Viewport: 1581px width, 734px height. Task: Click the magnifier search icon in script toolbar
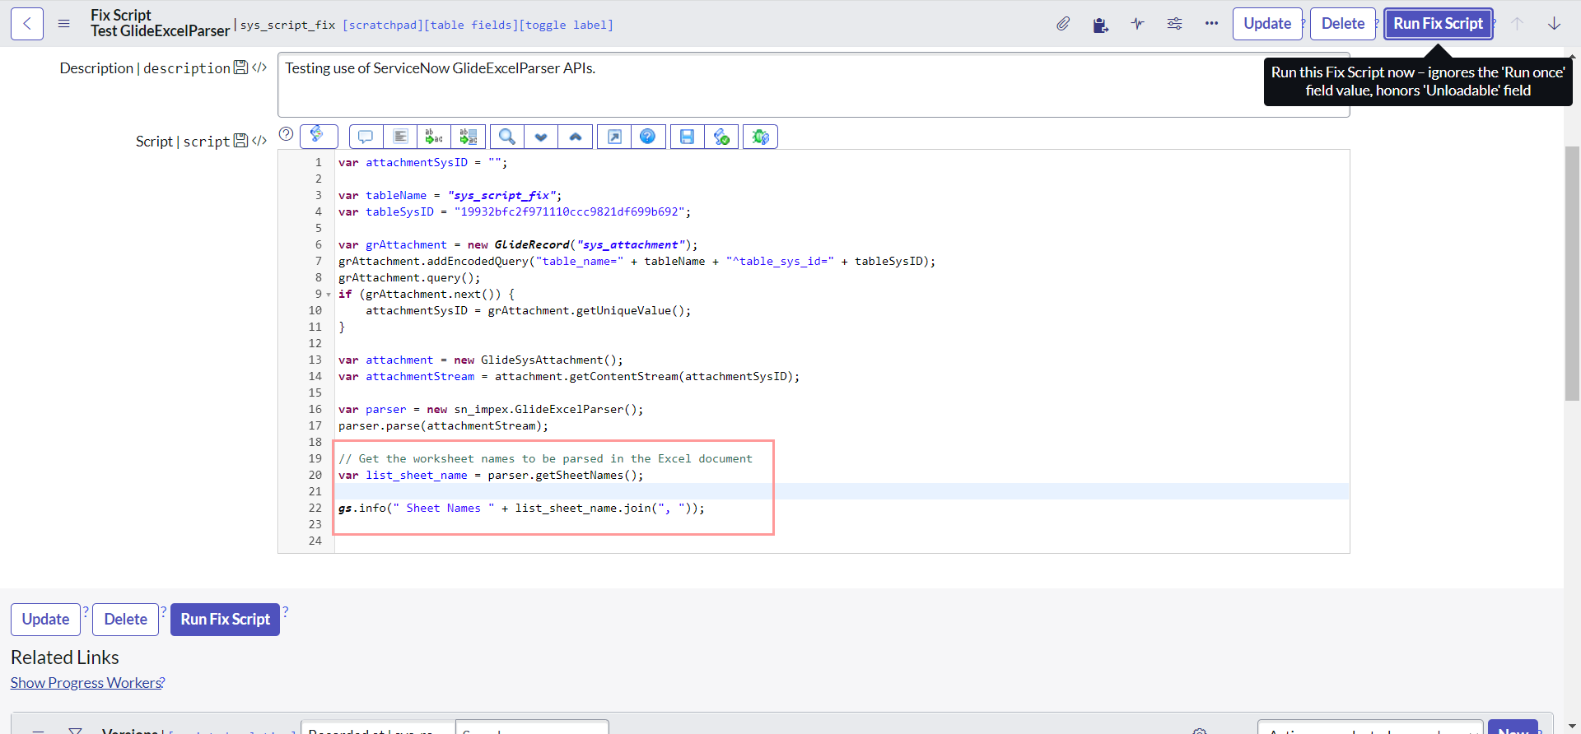(x=507, y=137)
